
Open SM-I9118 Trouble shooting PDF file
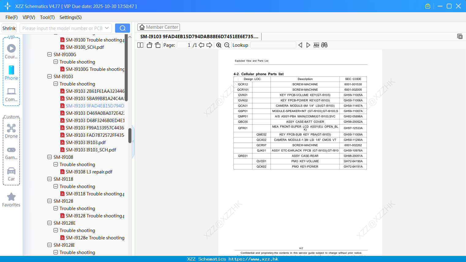pos(95,194)
